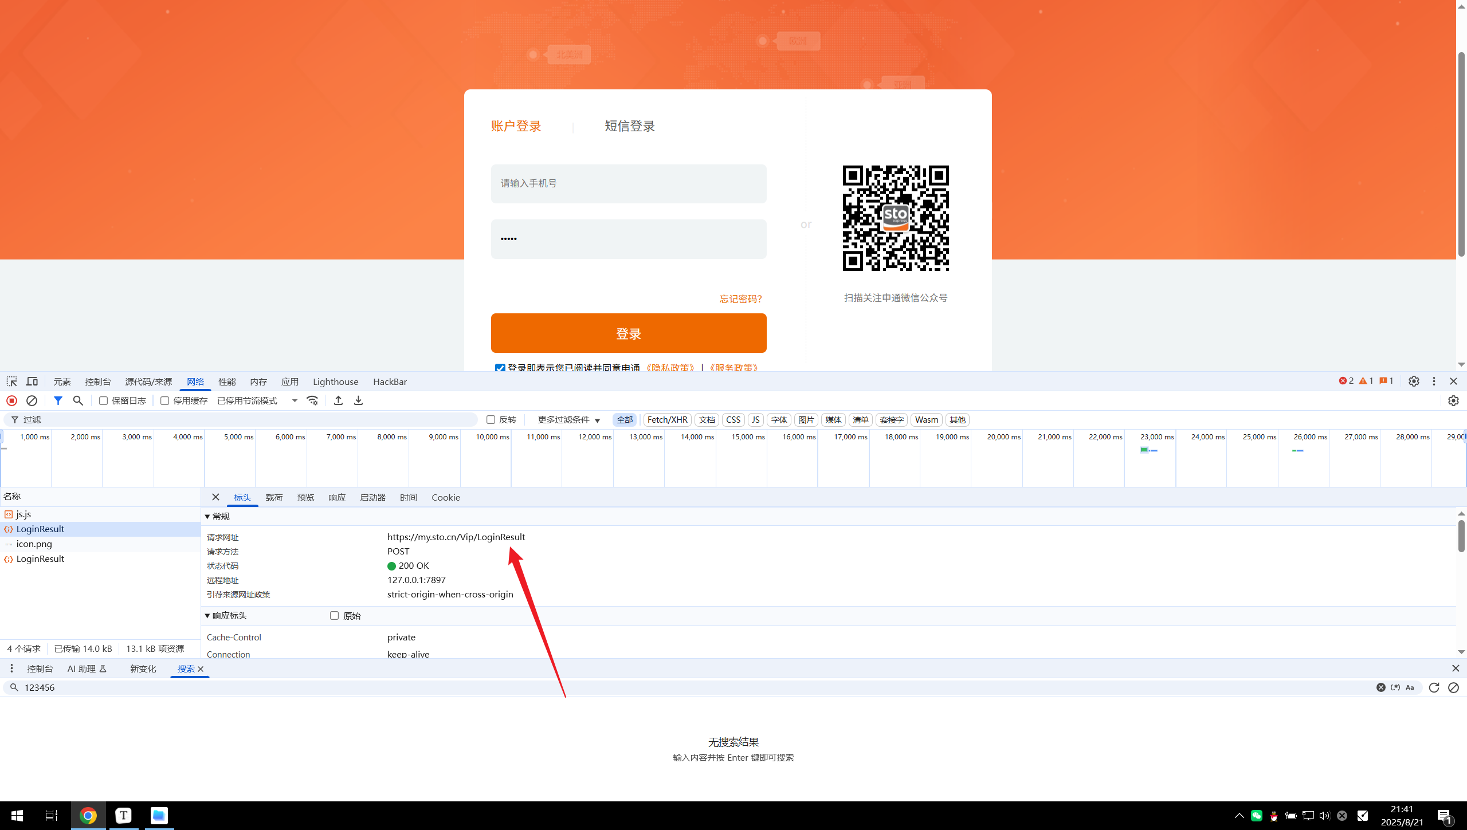Click the orange 登录 button
Viewport: 1467px width, 830px height.
628,333
